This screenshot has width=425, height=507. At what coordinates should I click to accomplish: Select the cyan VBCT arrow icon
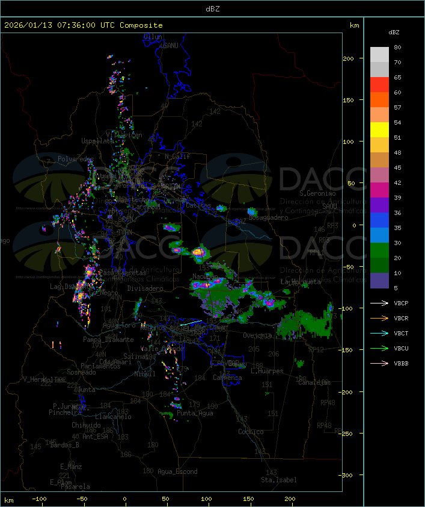click(380, 334)
